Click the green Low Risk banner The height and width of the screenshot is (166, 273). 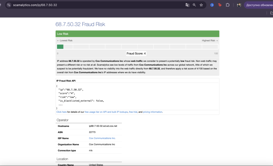pos(137,34)
